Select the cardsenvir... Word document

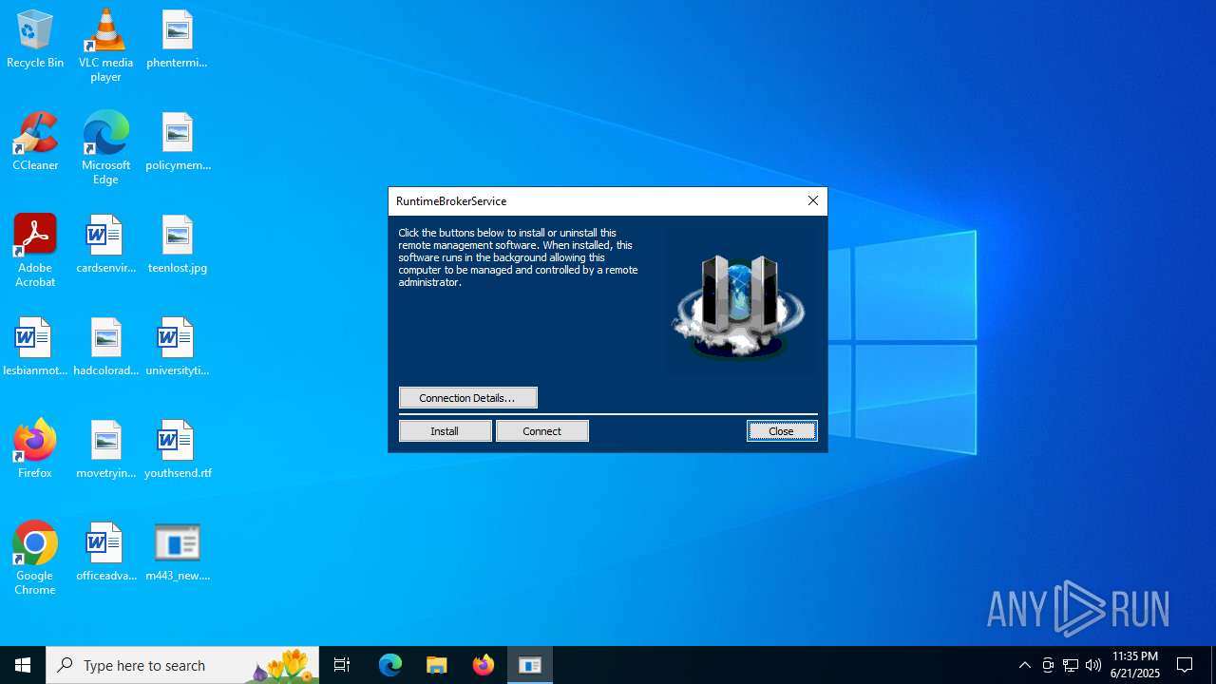point(105,245)
